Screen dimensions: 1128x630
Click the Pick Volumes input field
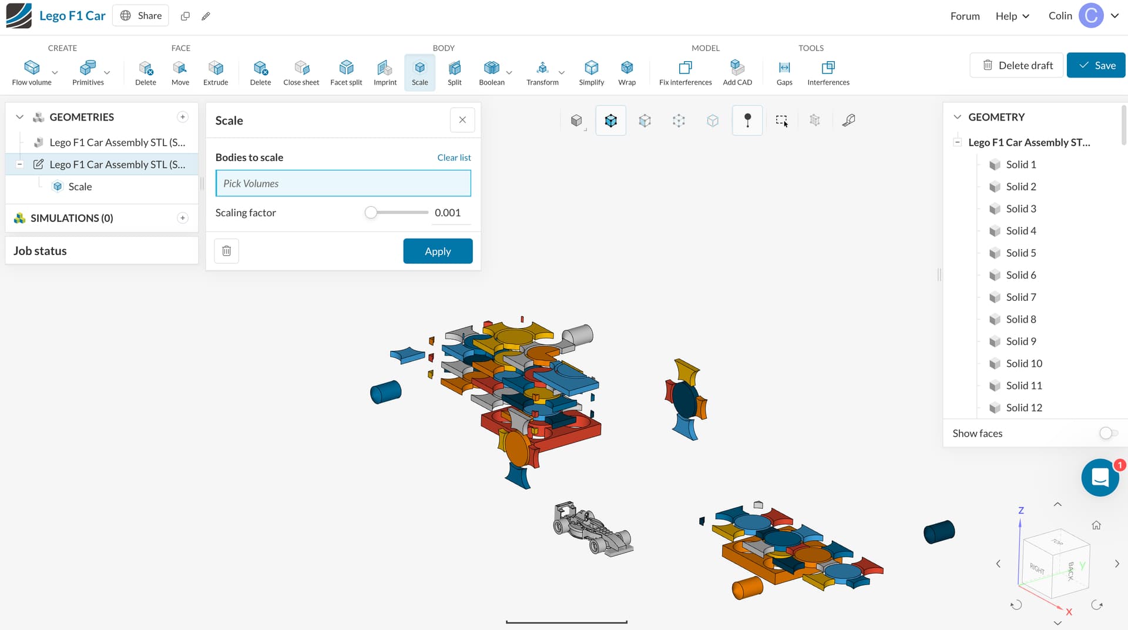pos(343,183)
